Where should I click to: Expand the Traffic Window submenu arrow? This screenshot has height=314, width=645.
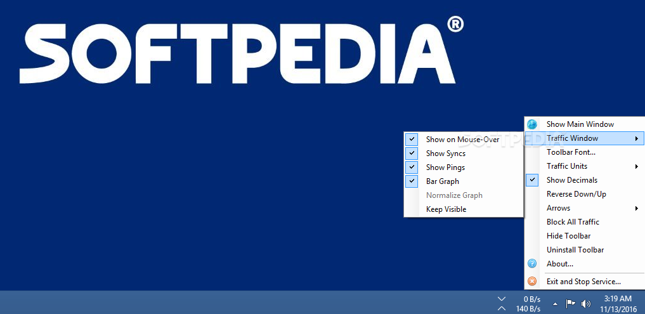pyautogui.click(x=637, y=138)
